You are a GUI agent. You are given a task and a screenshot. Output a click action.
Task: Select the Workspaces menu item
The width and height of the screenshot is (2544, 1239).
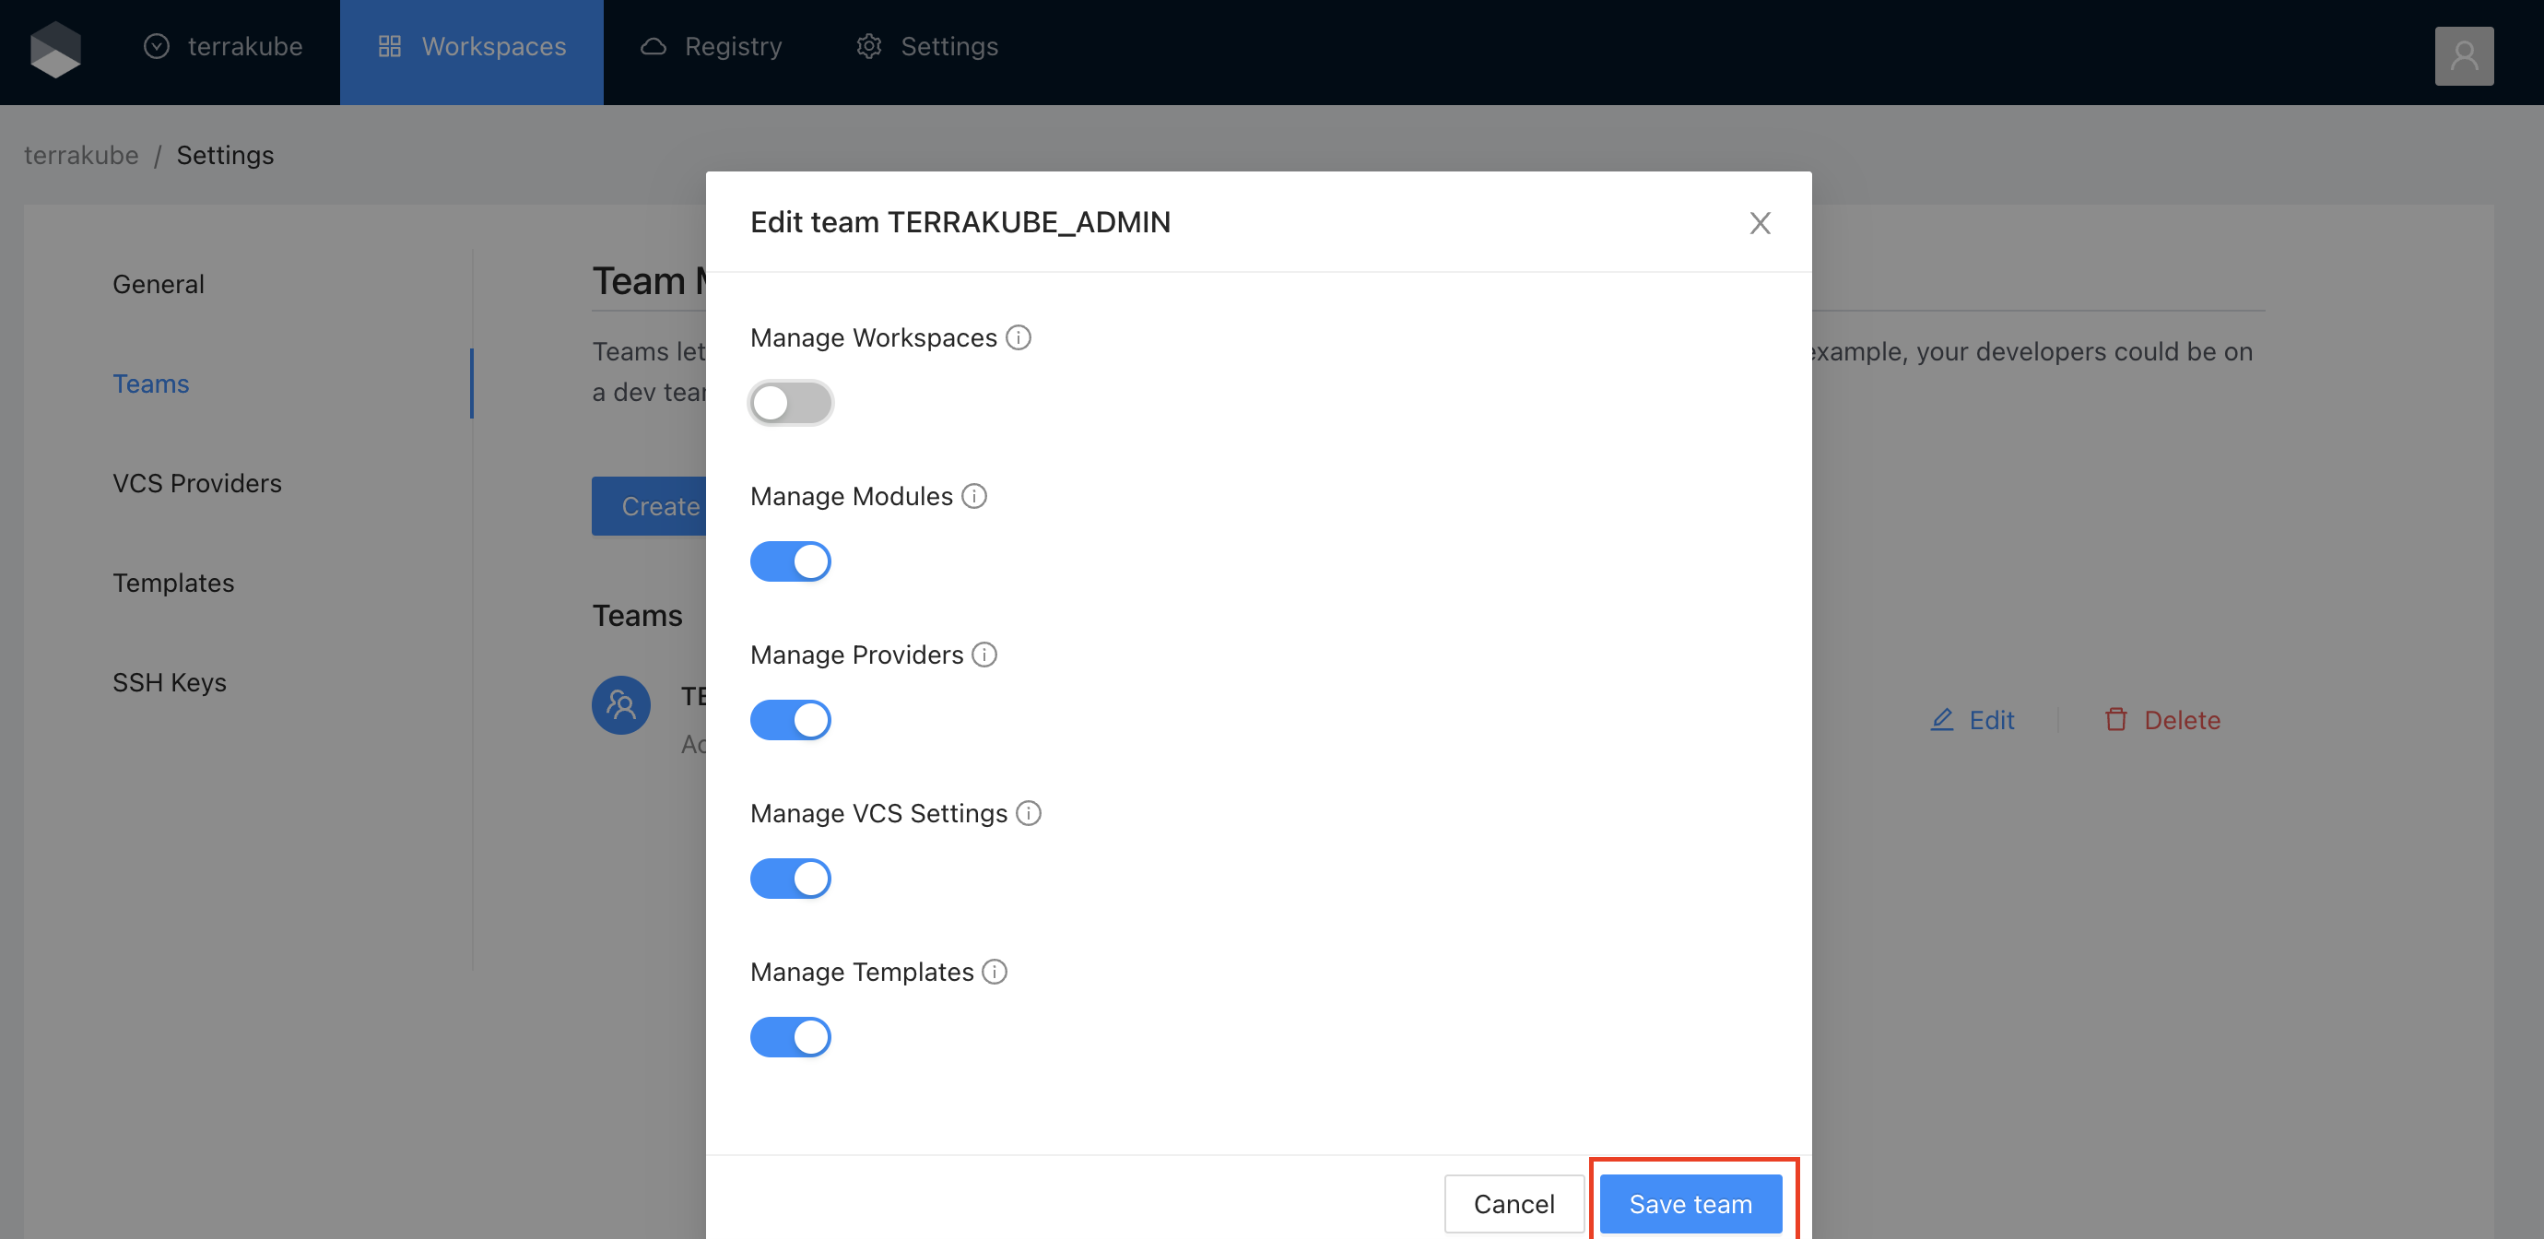pos(472,46)
